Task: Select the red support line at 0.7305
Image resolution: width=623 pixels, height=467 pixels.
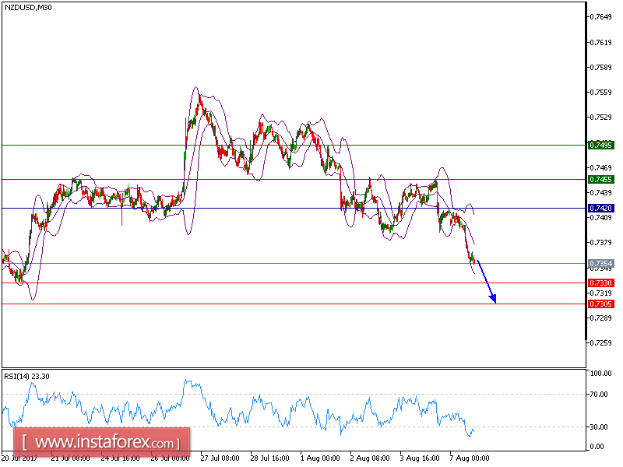Action: click(x=234, y=304)
